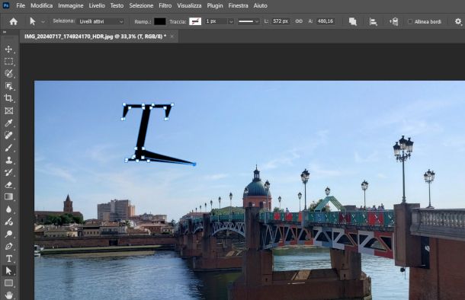Viewport: 465px width, 300px height.
Task: Click the Path Selection tool icon in the options bar
Action: 32,21
